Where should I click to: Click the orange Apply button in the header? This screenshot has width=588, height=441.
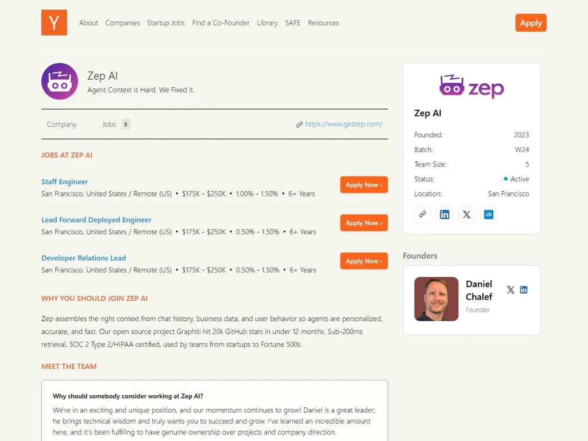tap(530, 23)
